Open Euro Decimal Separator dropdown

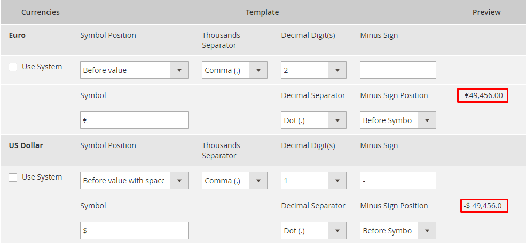[313, 120]
